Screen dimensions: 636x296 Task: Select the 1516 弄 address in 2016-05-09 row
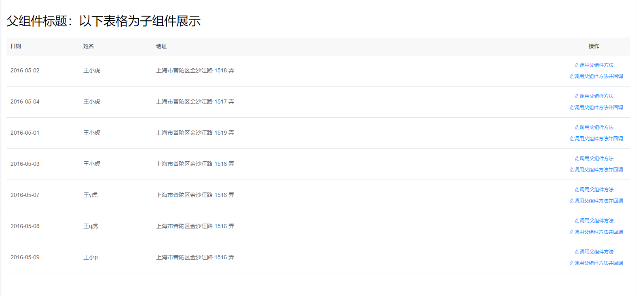tap(195, 258)
